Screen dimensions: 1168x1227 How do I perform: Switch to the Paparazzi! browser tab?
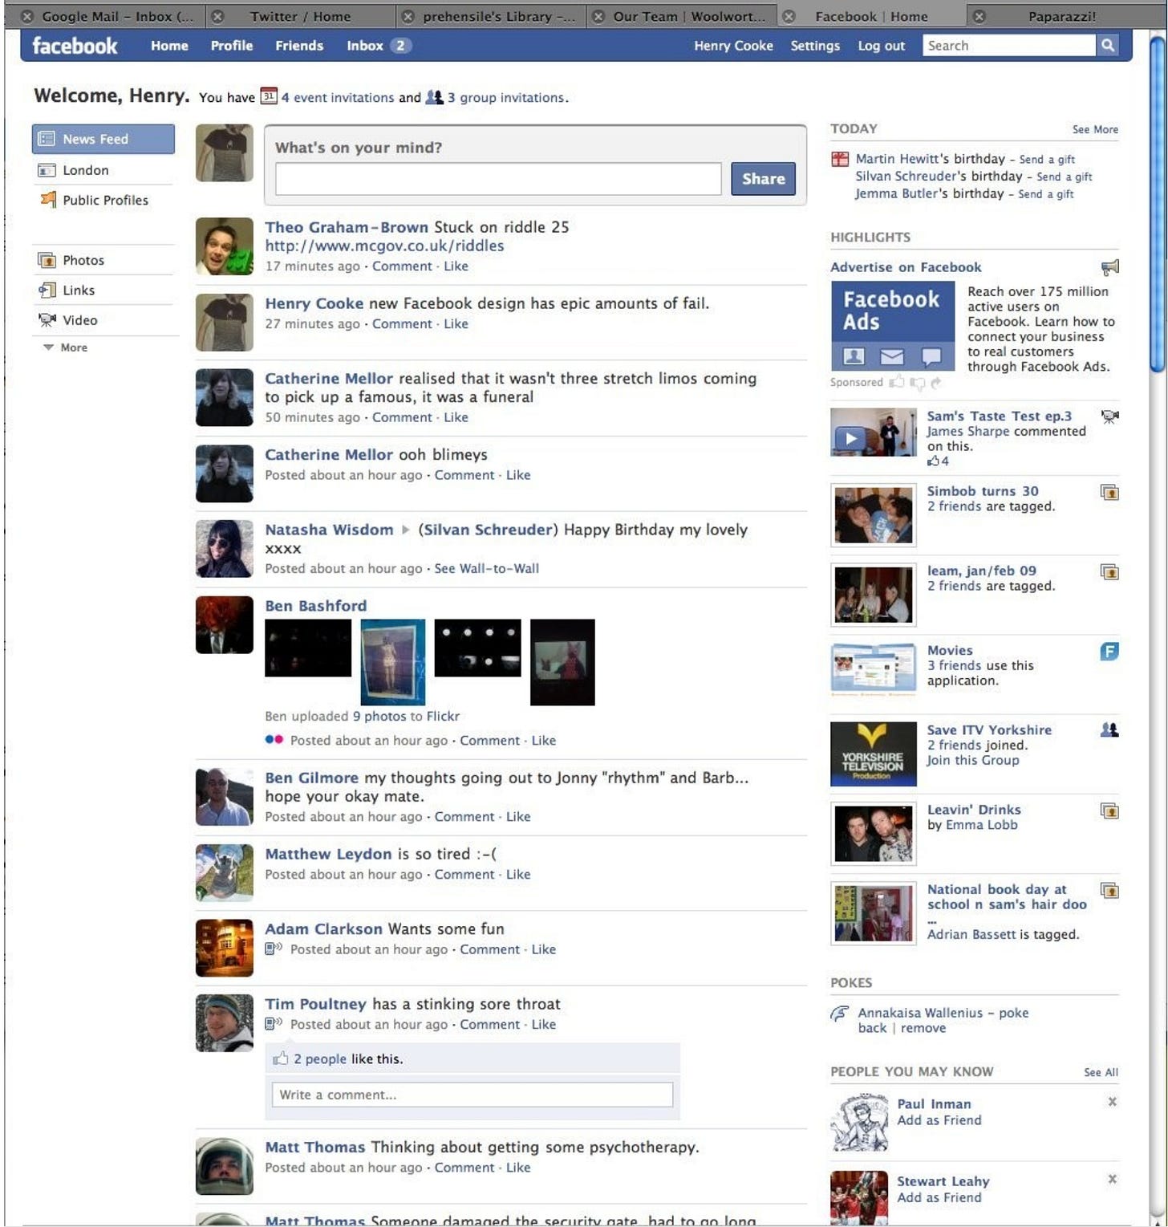pyautogui.click(x=1061, y=16)
